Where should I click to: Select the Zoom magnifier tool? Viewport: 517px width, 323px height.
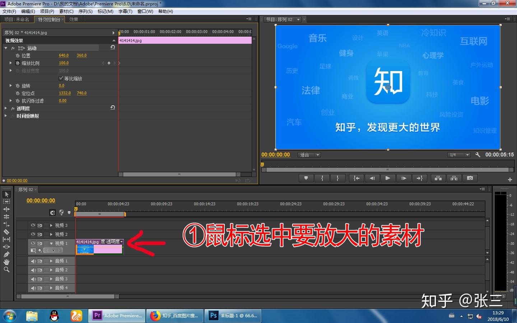(6, 270)
